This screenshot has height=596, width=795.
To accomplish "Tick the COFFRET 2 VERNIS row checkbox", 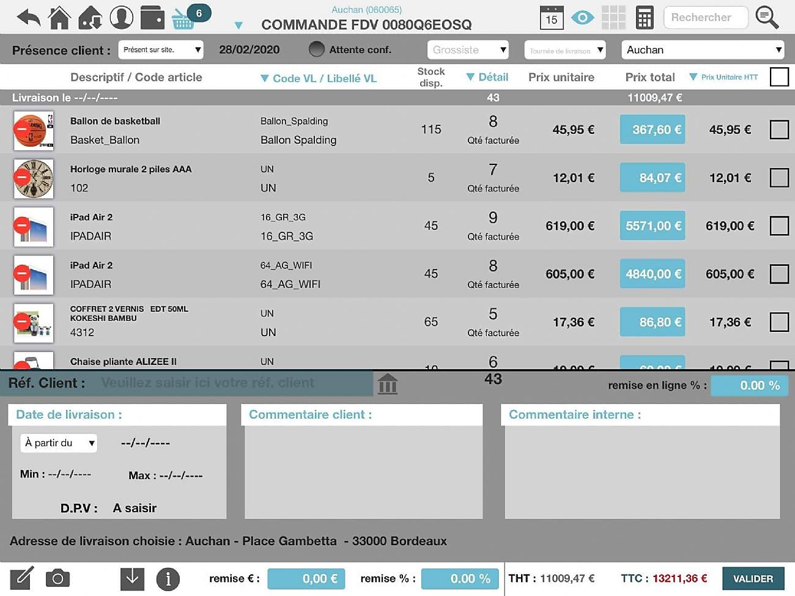I will pos(779,322).
